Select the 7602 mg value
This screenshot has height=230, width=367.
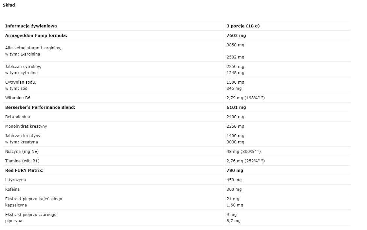click(236, 35)
